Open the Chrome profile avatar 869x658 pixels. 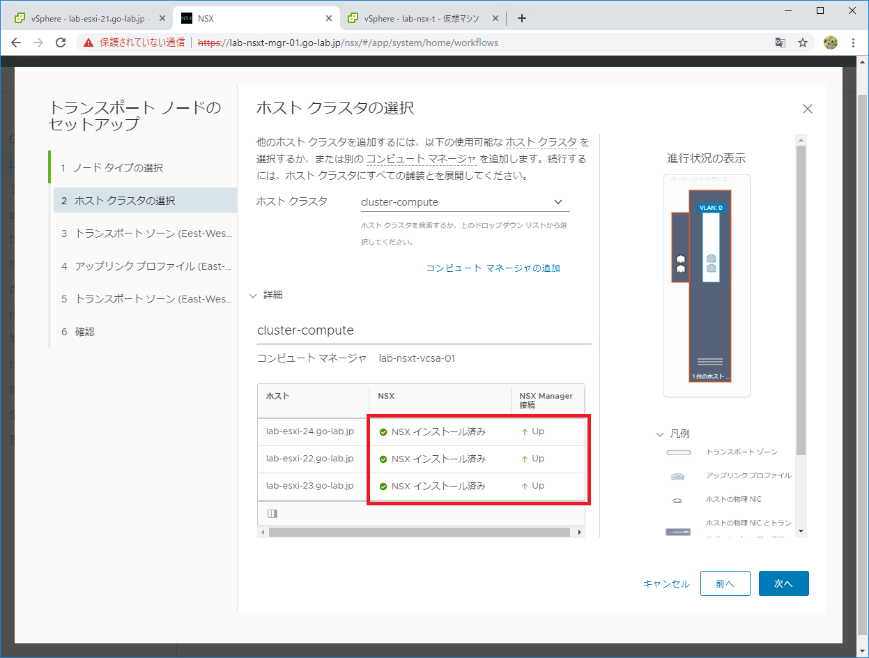coord(830,43)
